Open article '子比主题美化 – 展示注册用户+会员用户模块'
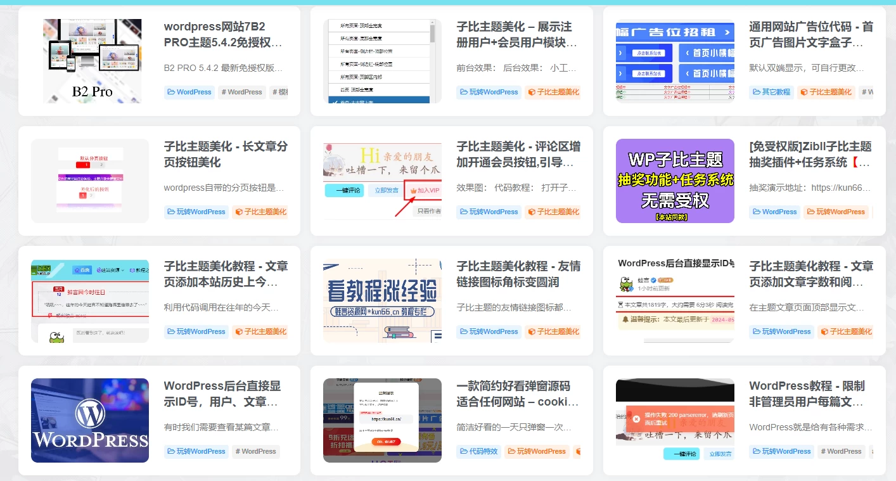 tap(516, 35)
